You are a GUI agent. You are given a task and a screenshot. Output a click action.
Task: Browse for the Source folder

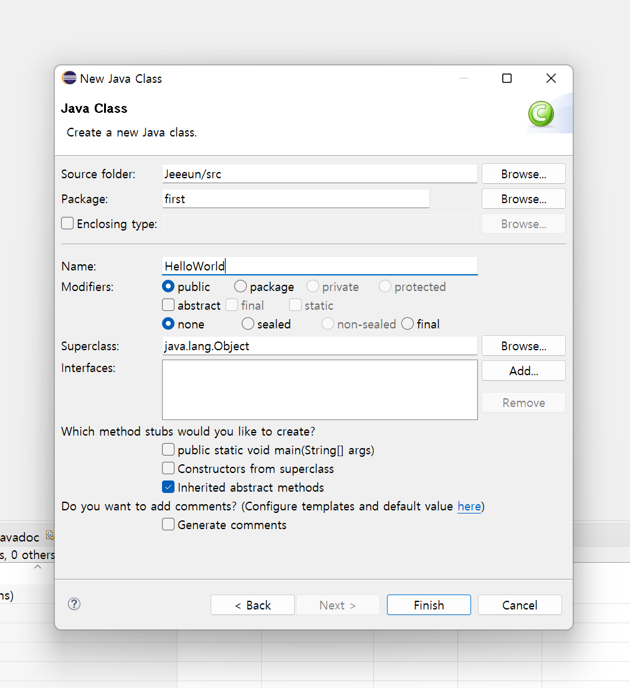pos(523,174)
